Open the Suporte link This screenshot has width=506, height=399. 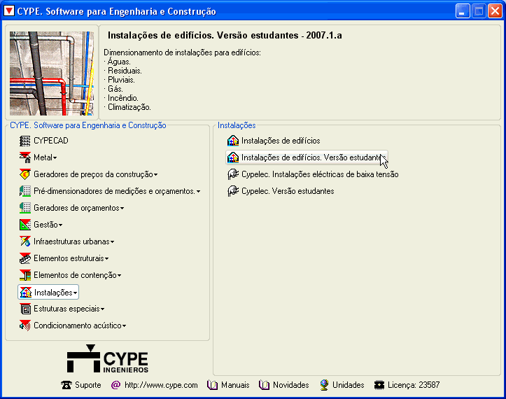click(x=87, y=385)
